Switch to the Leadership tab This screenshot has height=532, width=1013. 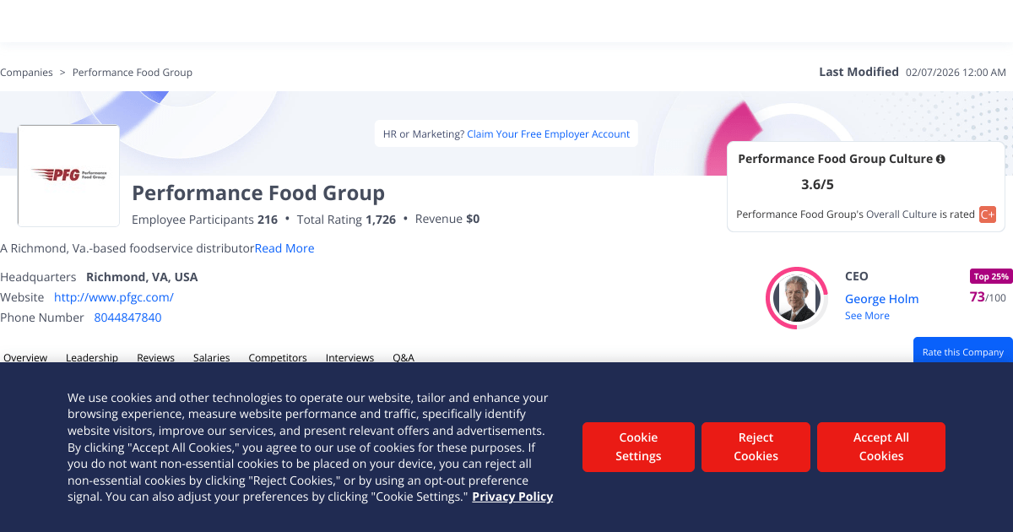[x=92, y=358]
